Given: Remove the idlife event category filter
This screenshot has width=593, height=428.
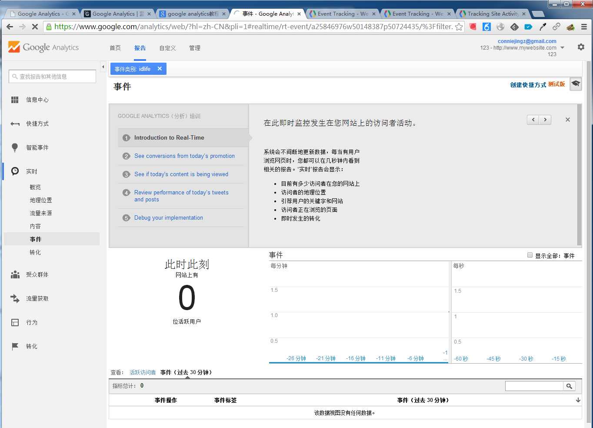Looking at the screenshot, I should (x=160, y=69).
